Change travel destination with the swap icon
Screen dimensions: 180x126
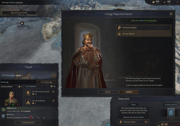pyautogui.click(x=54, y=75)
